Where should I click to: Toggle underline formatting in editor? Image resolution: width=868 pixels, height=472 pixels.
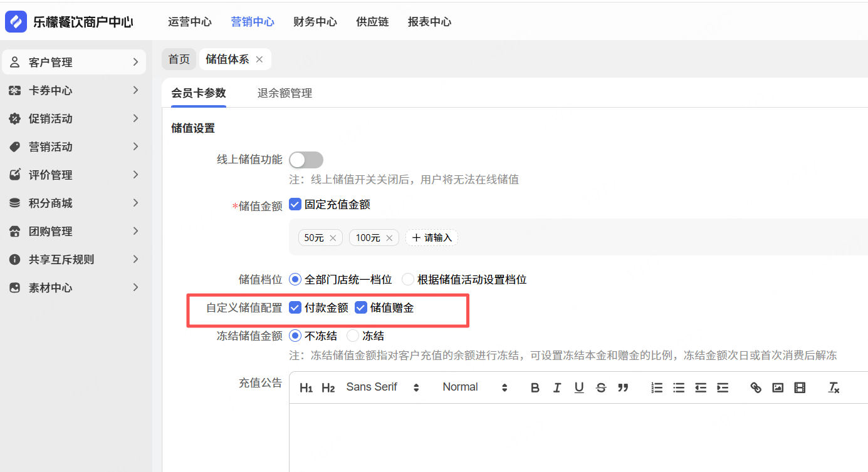tap(579, 387)
